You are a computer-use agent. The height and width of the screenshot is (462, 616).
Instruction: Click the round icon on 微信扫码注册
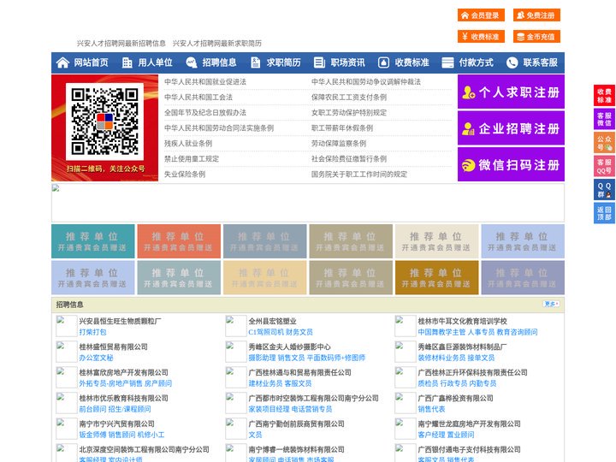pos(468,165)
